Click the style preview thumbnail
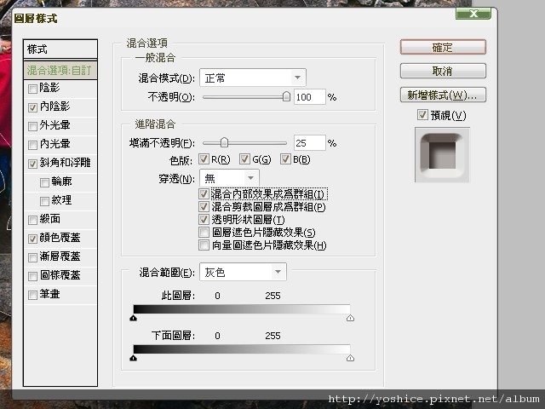 pos(442,155)
